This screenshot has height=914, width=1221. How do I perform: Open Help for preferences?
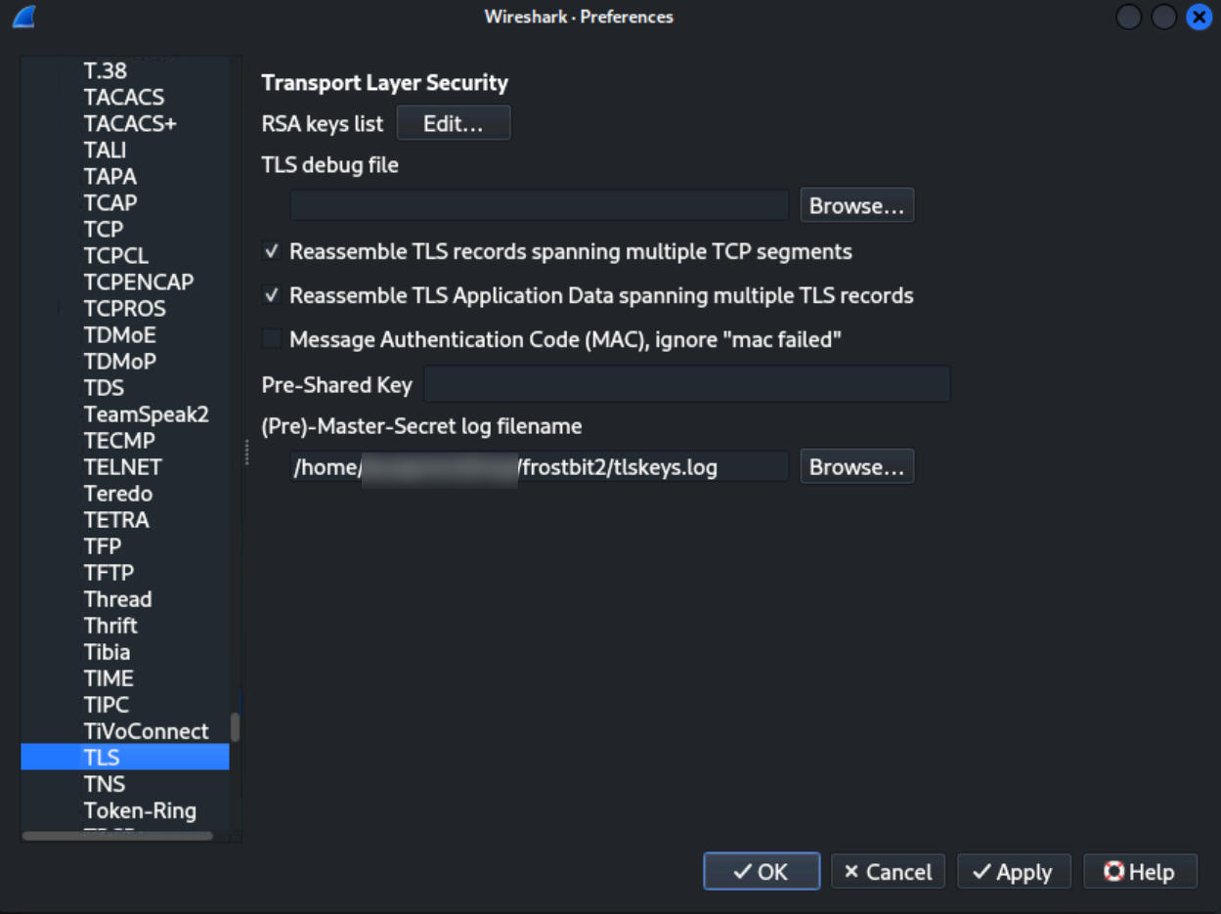coord(1139,872)
